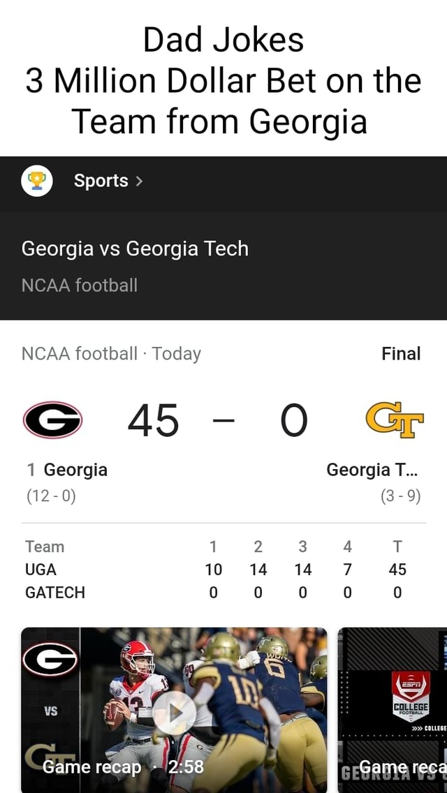Click Georgia's 12 - 0 record

(51, 496)
